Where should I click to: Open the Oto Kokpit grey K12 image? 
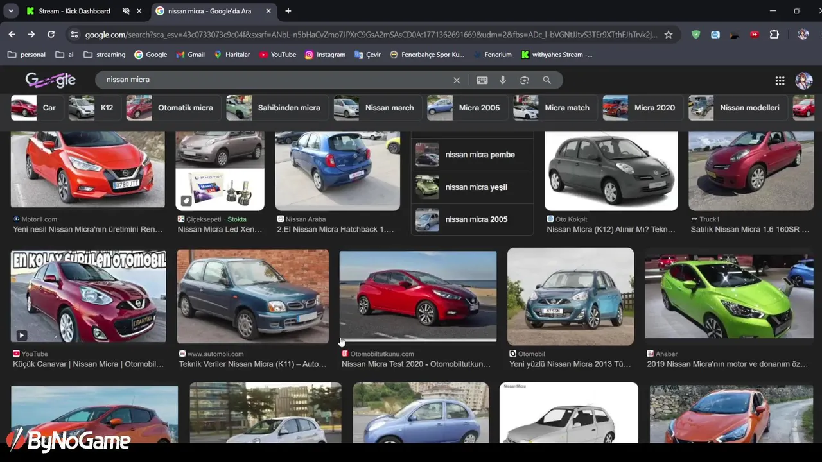[611, 171]
